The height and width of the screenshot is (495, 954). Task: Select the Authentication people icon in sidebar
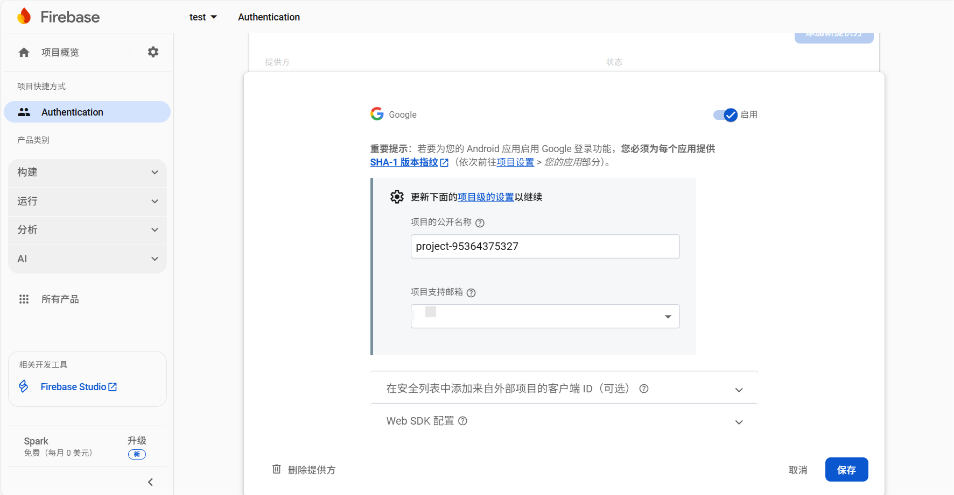[x=24, y=112]
